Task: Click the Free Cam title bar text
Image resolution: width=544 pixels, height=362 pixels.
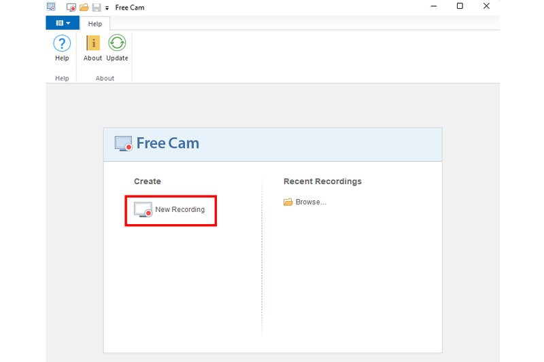Action: click(130, 7)
